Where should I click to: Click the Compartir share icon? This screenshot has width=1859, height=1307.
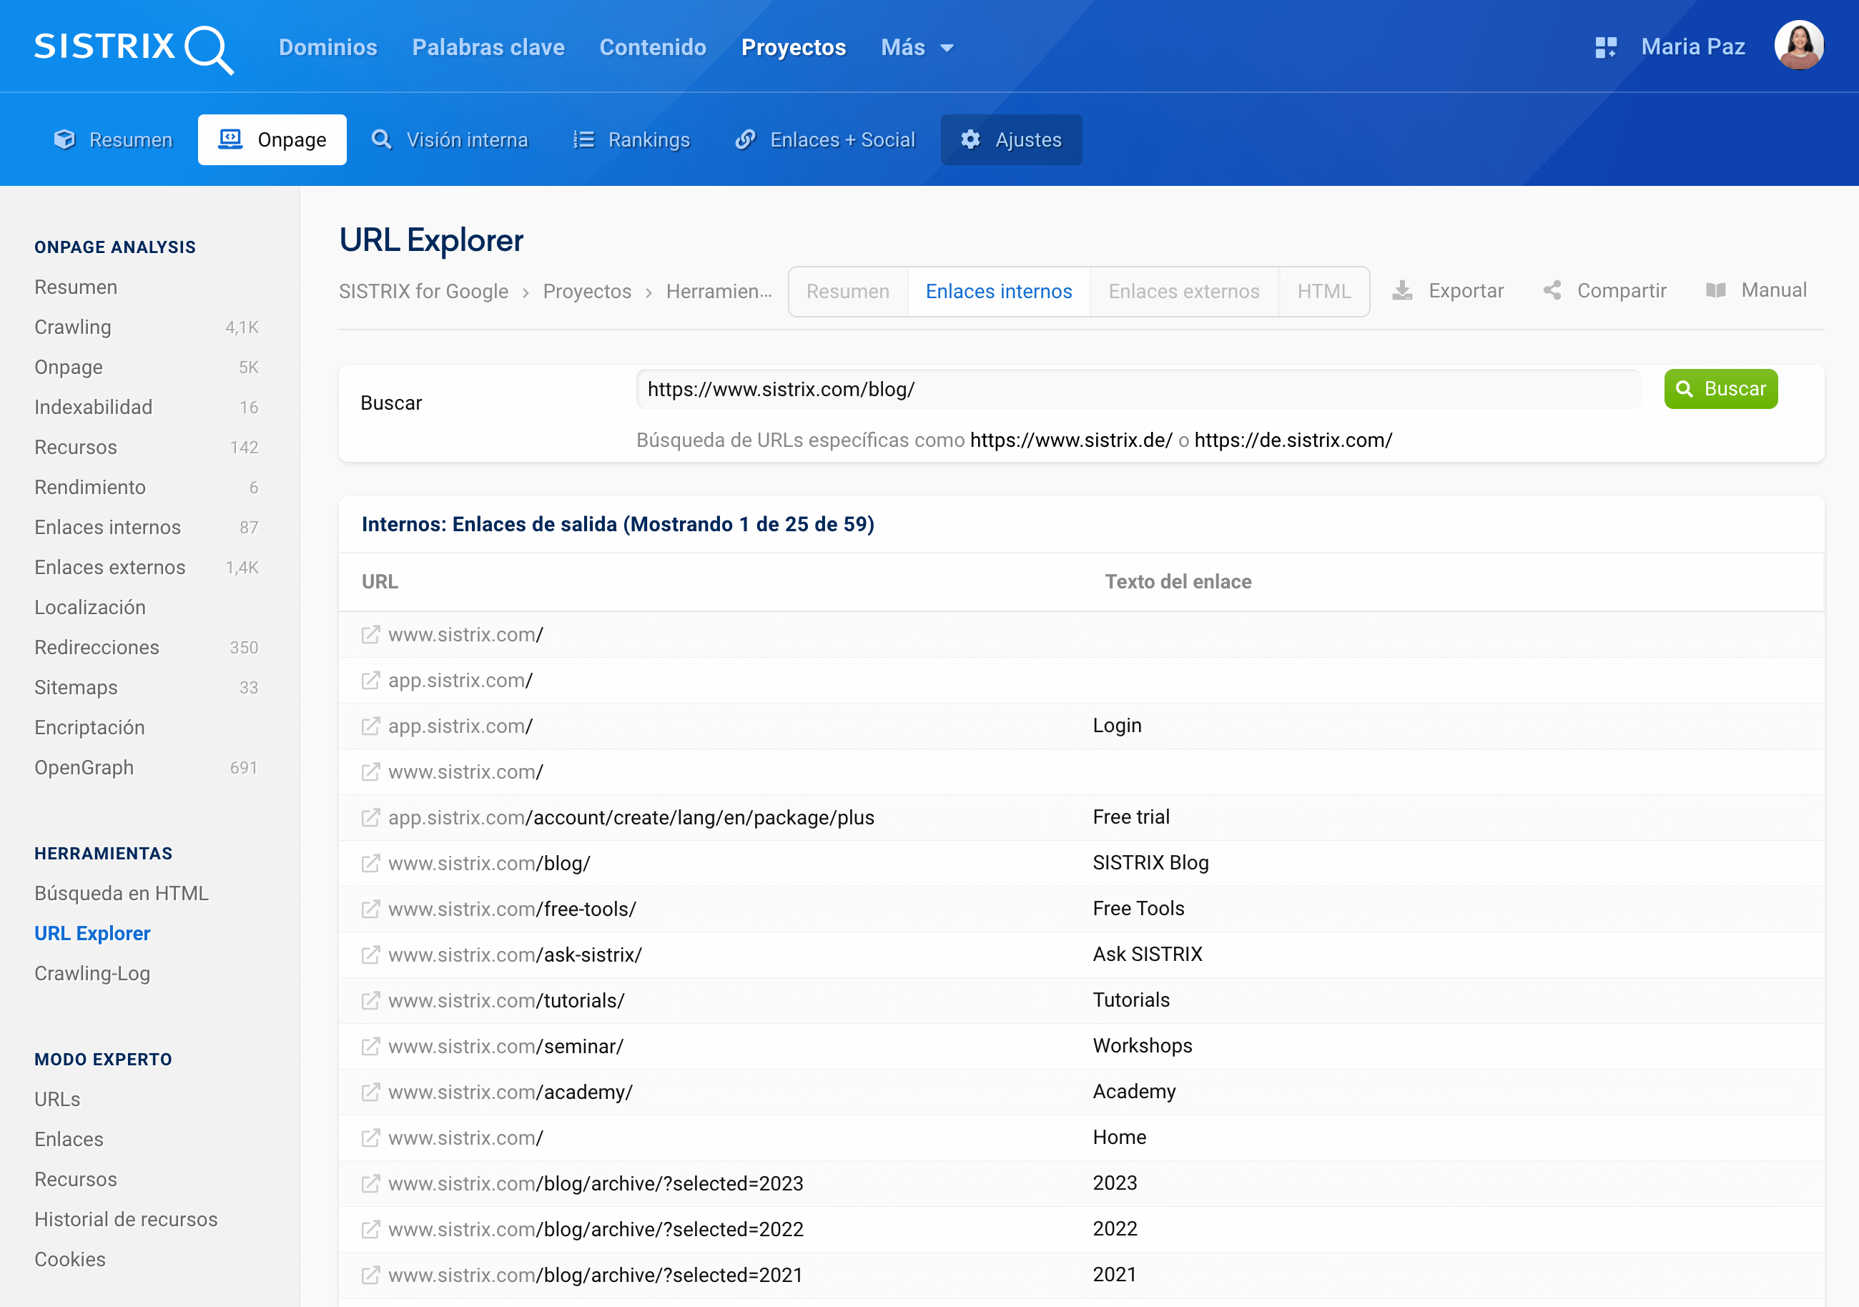tap(1552, 291)
